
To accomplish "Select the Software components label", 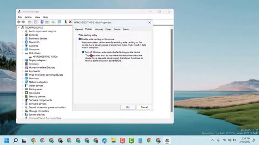I will pos(40,100).
